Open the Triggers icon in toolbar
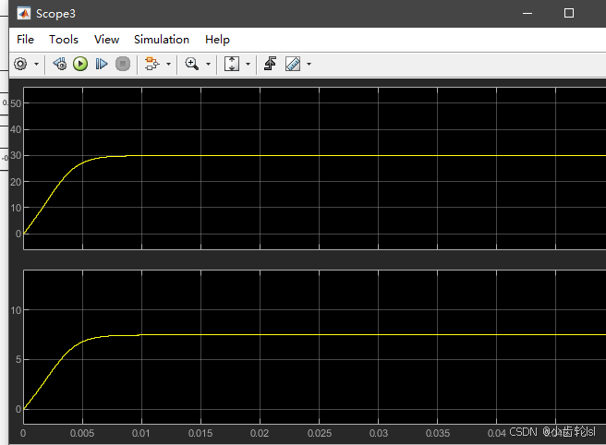This screenshot has width=606, height=445. (x=270, y=64)
